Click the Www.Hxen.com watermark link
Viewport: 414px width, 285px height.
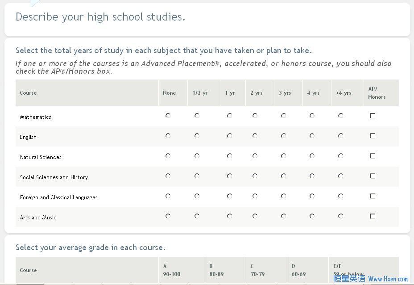point(388,279)
